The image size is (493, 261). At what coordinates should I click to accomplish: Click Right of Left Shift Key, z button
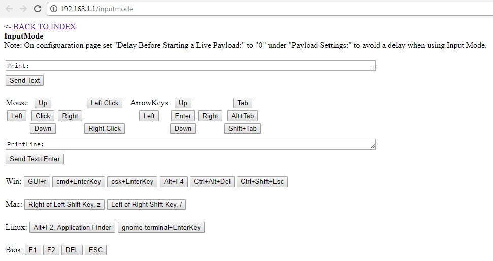(x=64, y=205)
